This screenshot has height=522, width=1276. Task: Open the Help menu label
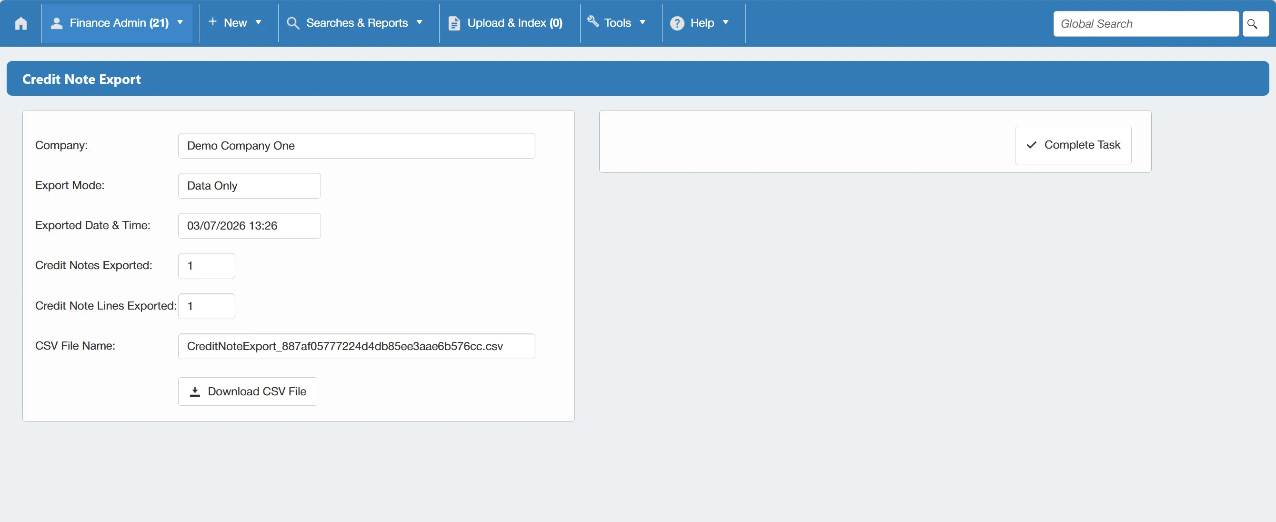[702, 23]
